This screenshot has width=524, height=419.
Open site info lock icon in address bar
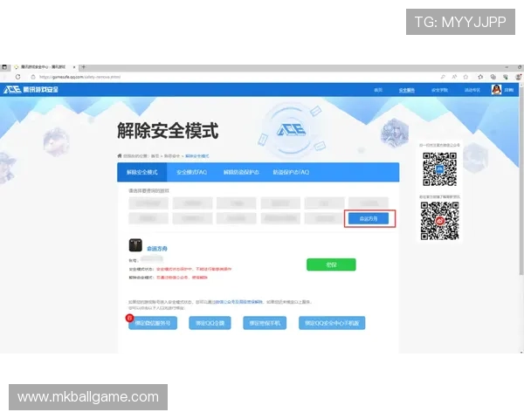pos(33,77)
